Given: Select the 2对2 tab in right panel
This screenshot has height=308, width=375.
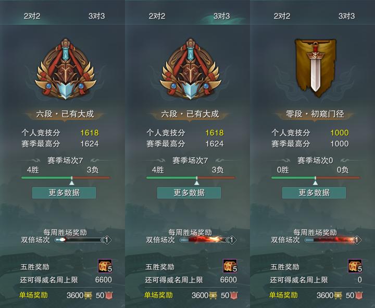Looking at the screenshot, I should [x=282, y=16].
